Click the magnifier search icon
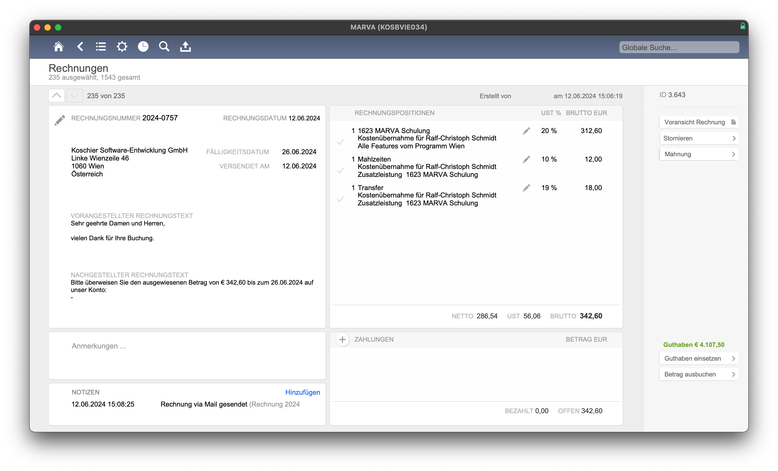 [164, 47]
